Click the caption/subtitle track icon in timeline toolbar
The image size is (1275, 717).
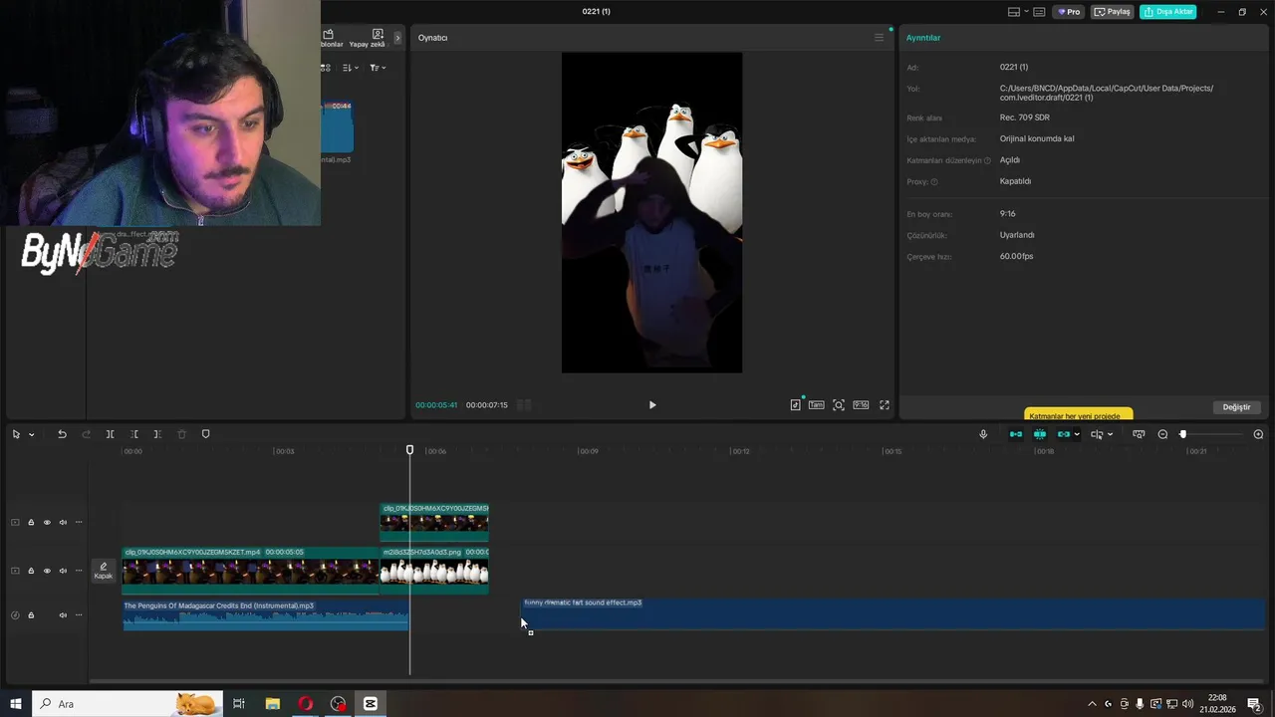(x=1139, y=434)
